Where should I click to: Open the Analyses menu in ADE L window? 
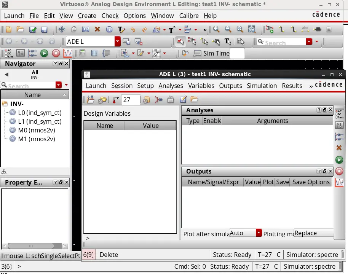[x=171, y=86]
